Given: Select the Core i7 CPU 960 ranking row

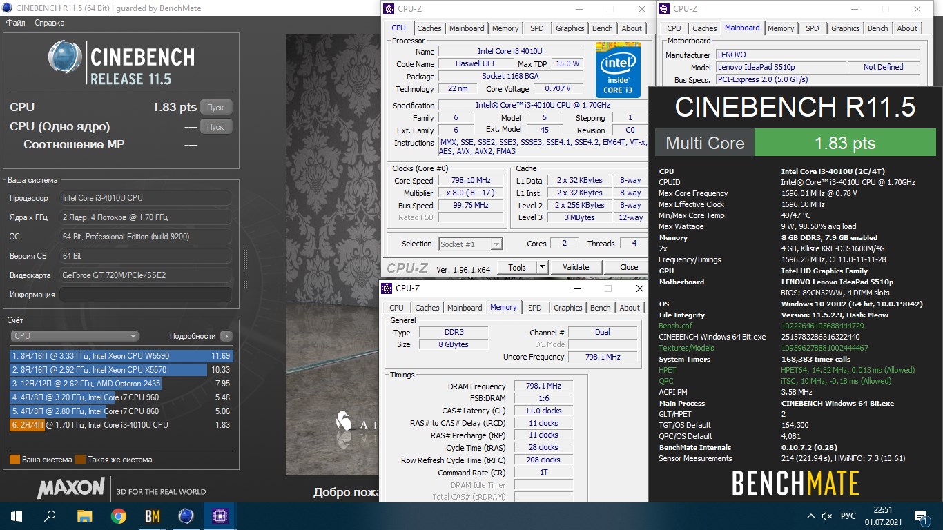Looking at the screenshot, I should [121, 397].
